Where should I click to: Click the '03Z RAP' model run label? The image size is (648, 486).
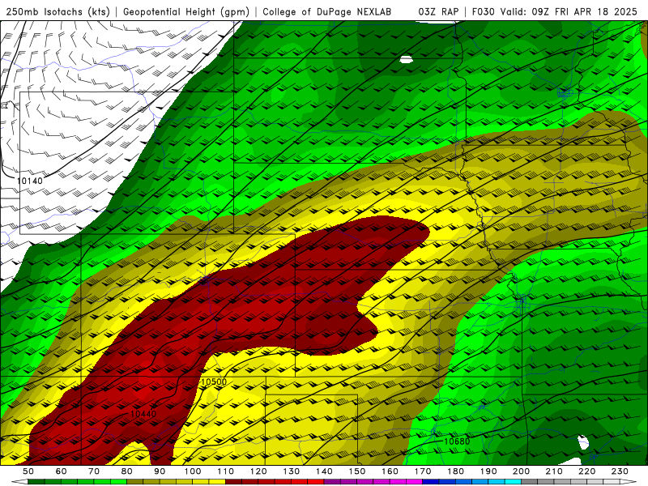click(x=438, y=11)
